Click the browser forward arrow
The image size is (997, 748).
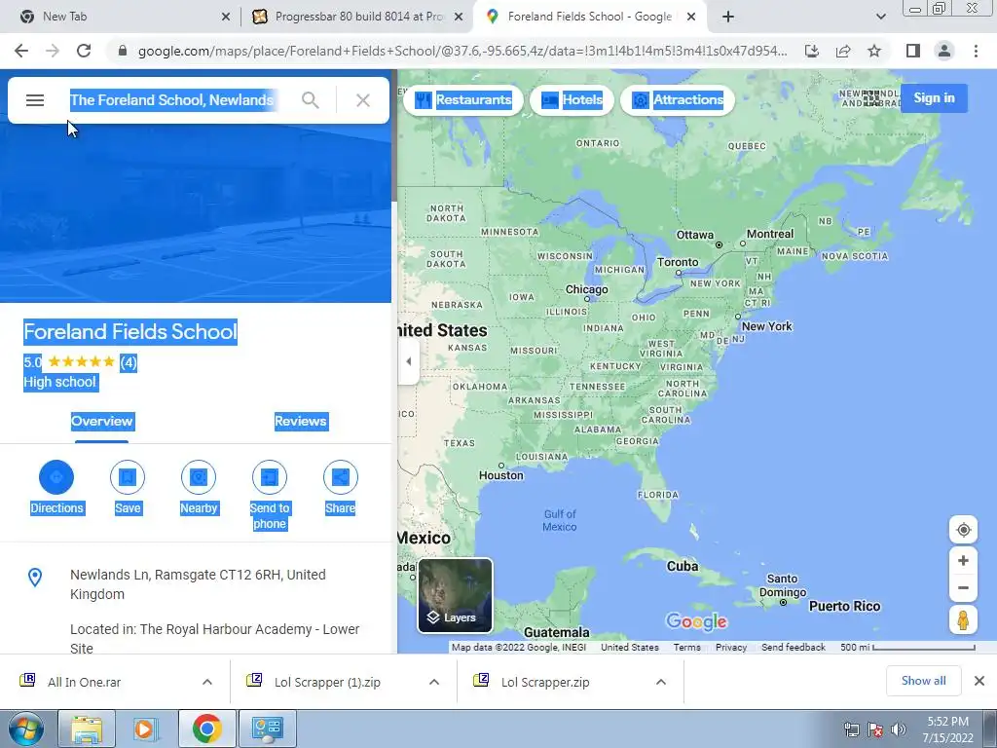53,51
